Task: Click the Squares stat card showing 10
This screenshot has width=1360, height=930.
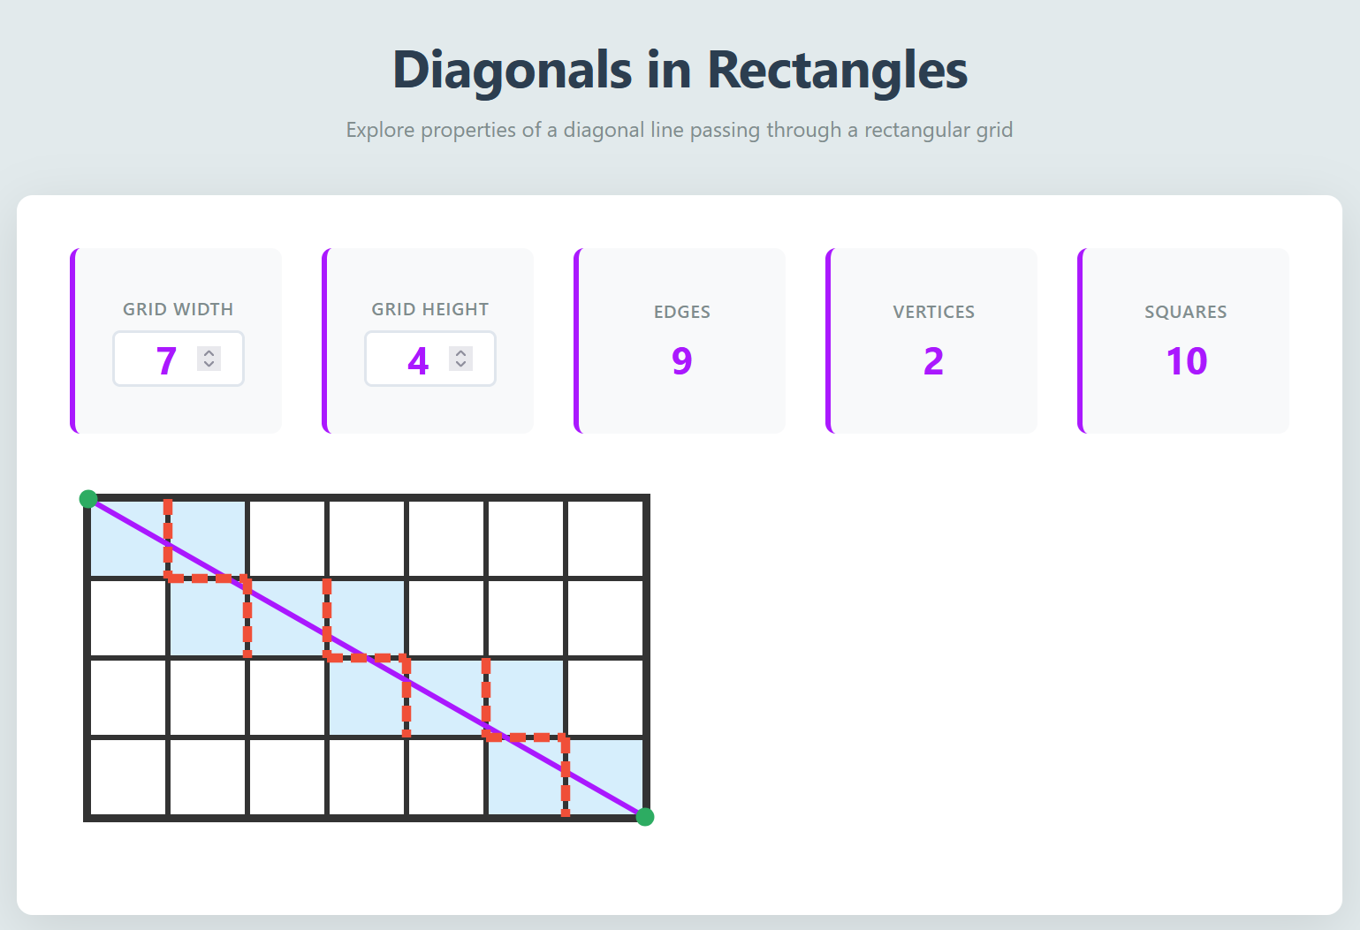Action: tap(1183, 340)
